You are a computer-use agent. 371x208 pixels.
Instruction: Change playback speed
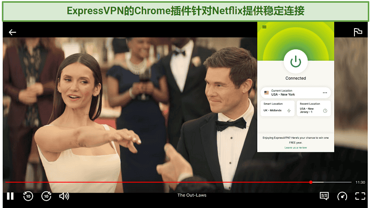342,196
